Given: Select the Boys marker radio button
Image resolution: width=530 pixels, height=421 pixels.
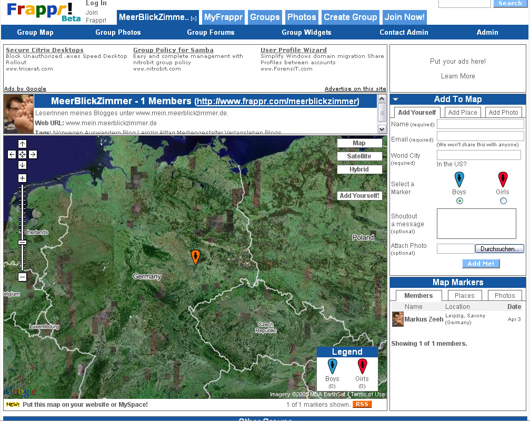Looking at the screenshot, I should point(459,201).
